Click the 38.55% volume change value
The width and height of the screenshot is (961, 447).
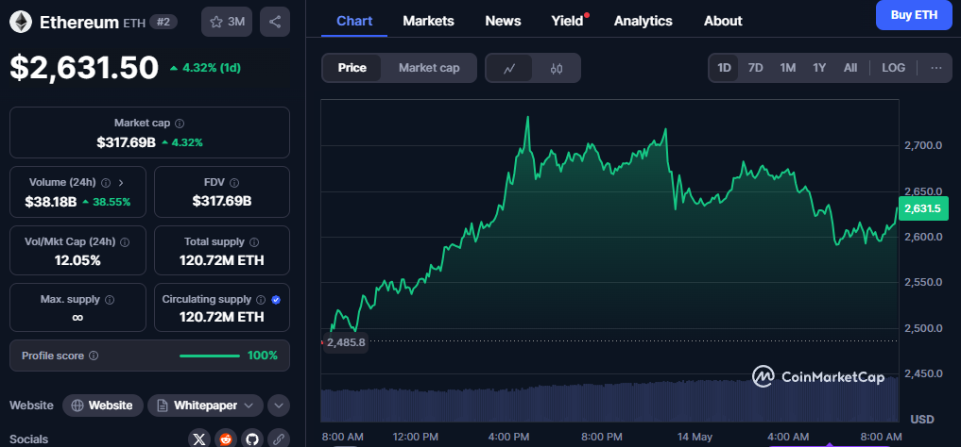tap(111, 202)
